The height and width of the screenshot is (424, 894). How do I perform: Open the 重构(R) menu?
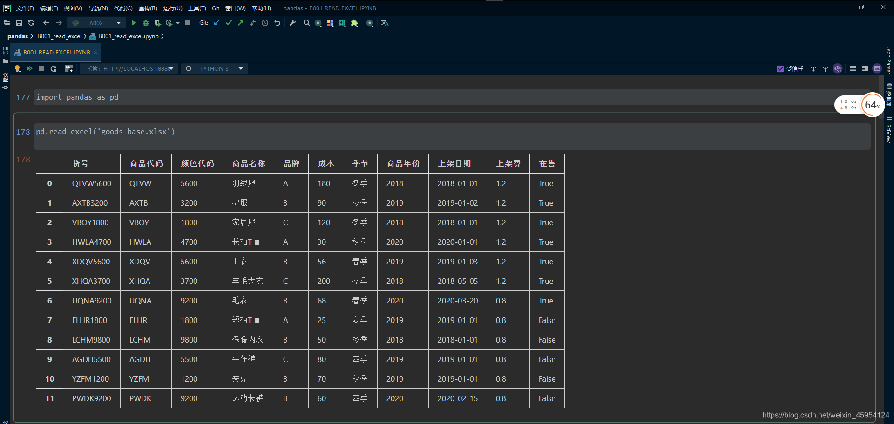tap(148, 8)
